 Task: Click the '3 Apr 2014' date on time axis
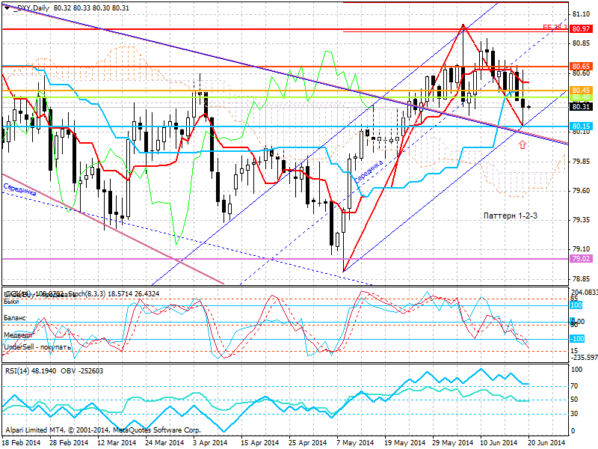210,442
